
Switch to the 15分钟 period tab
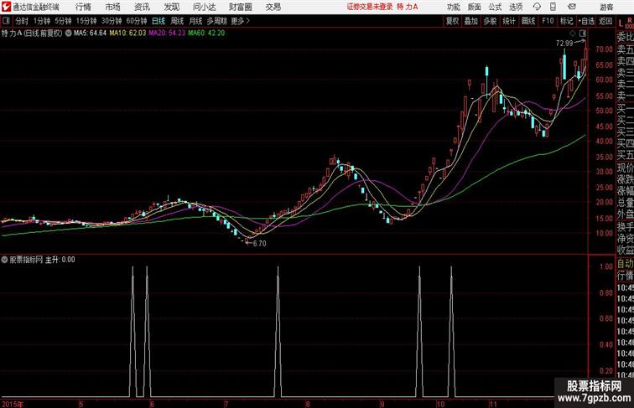(x=86, y=21)
